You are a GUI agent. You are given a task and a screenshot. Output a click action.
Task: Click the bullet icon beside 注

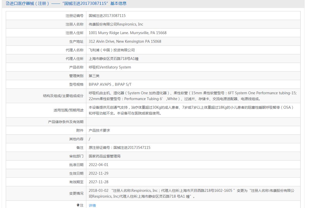point(78,205)
